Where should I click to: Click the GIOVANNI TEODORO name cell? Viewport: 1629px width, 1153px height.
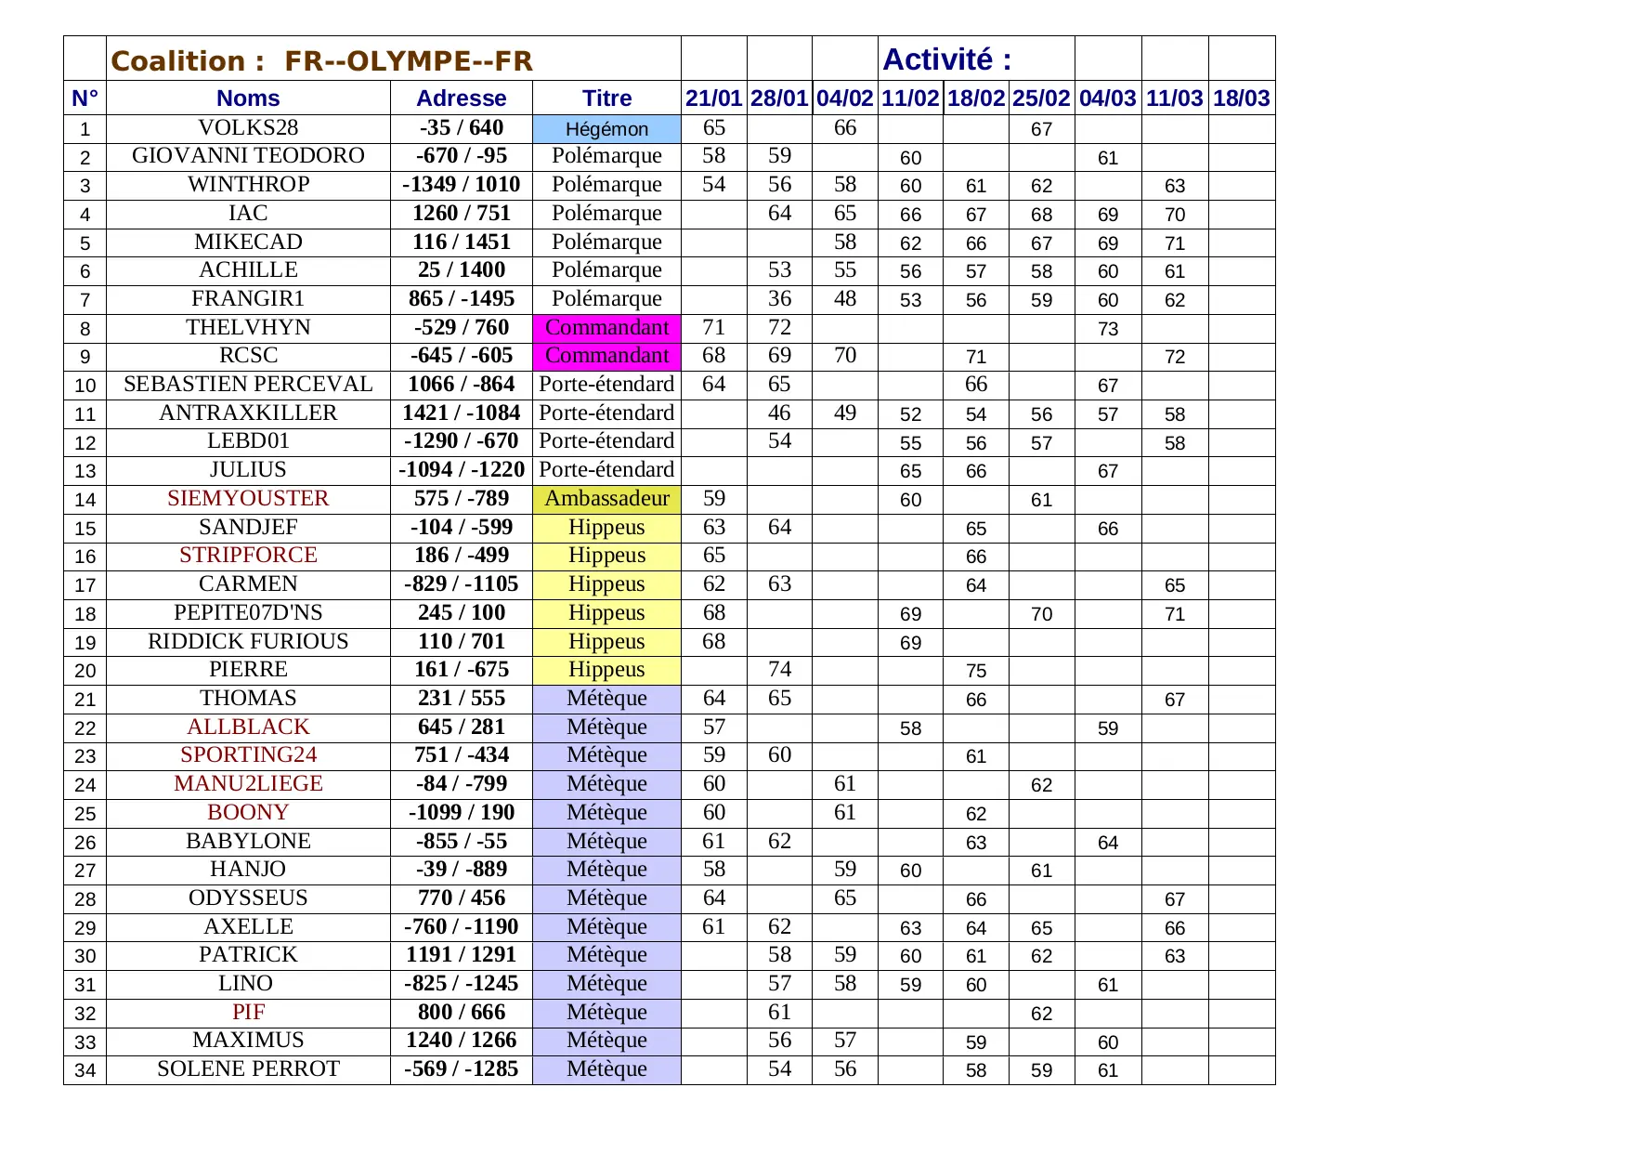(248, 156)
